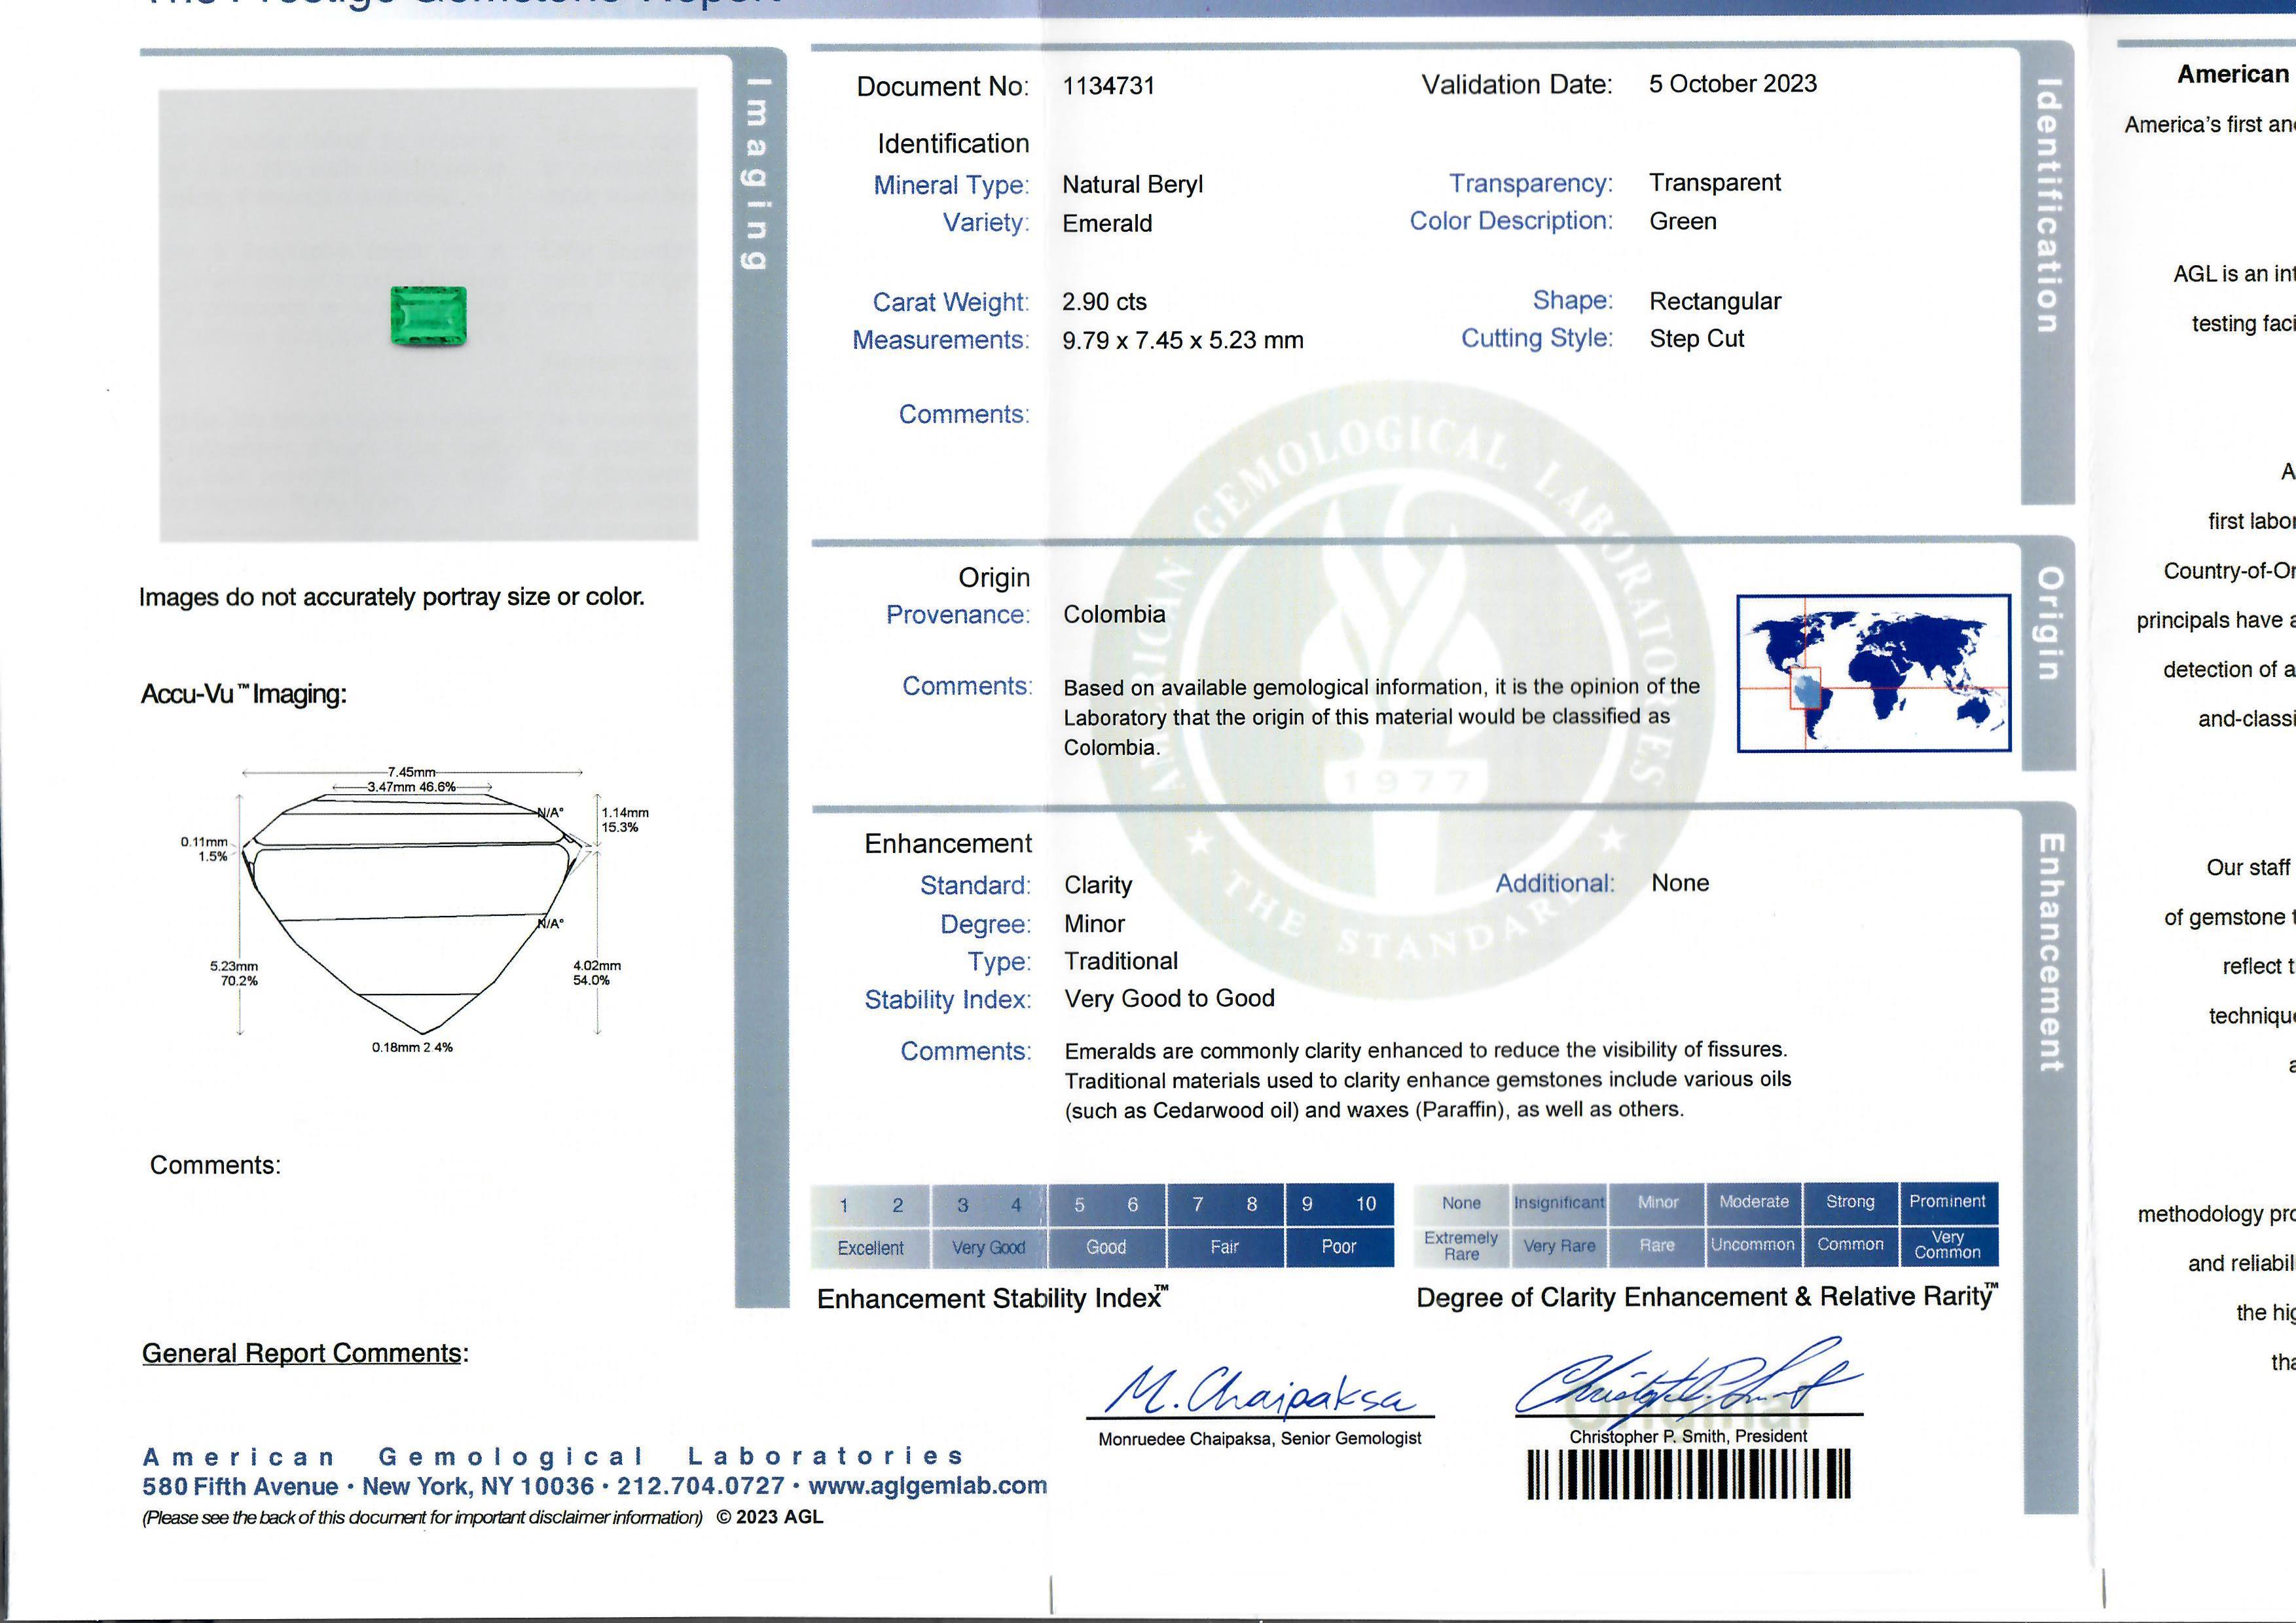Click the 'Excellent' stability scale cell

coord(870,1247)
